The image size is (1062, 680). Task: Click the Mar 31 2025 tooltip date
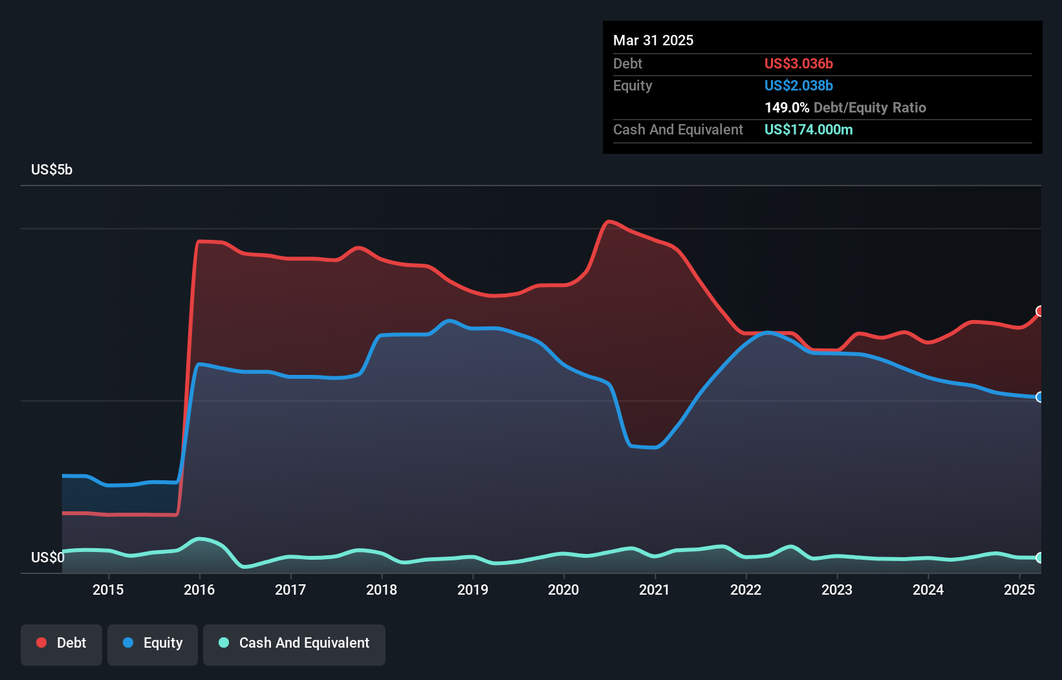(653, 40)
